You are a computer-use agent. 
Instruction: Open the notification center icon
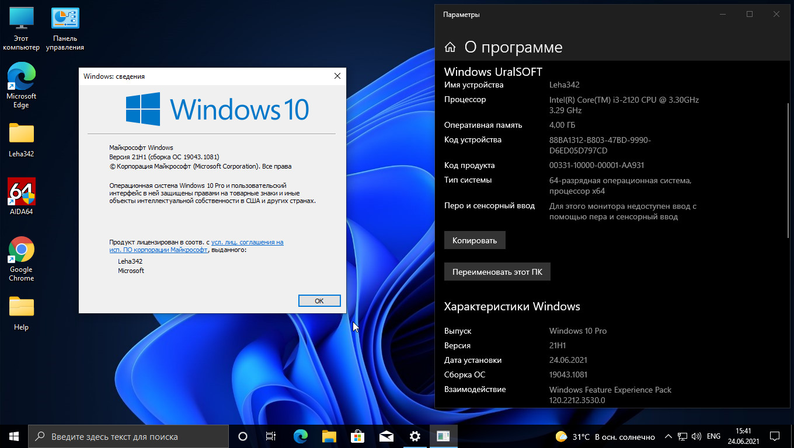(x=775, y=436)
